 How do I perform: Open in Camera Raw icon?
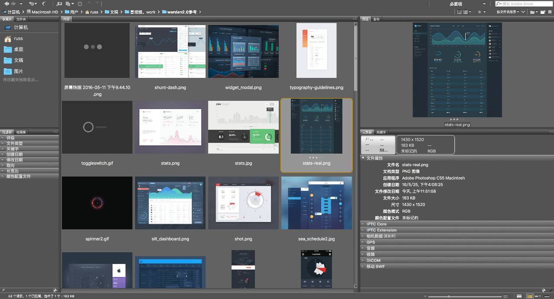coord(80,4)
